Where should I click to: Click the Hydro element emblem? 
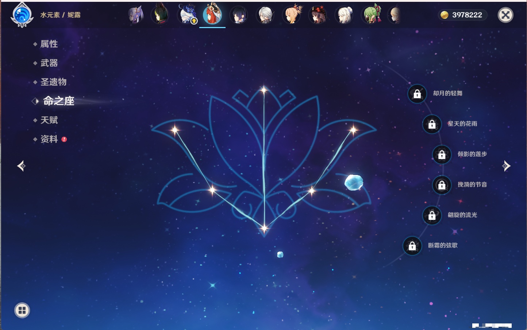click(x=22, y=15)
